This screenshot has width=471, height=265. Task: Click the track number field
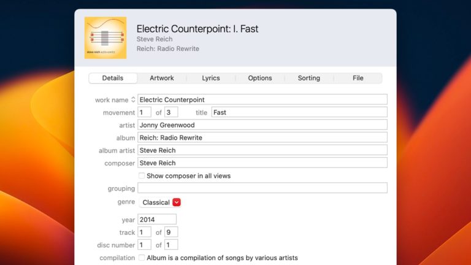tap(145, 232)
